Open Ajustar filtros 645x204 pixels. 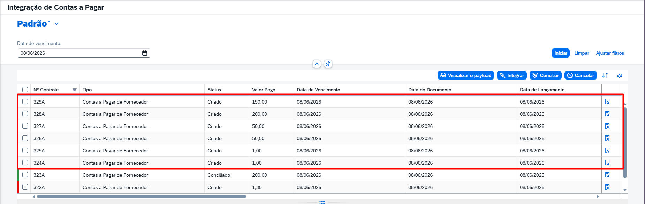point(610,53)
